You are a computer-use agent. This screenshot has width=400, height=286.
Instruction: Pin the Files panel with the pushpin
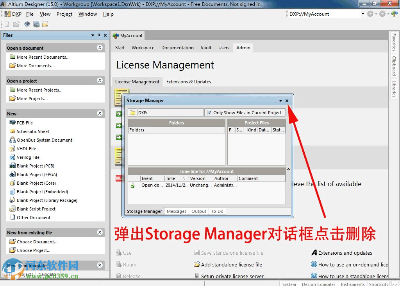point(99,35)
